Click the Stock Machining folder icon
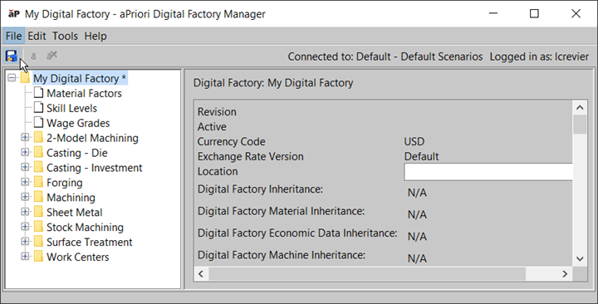 pos(38,227)
